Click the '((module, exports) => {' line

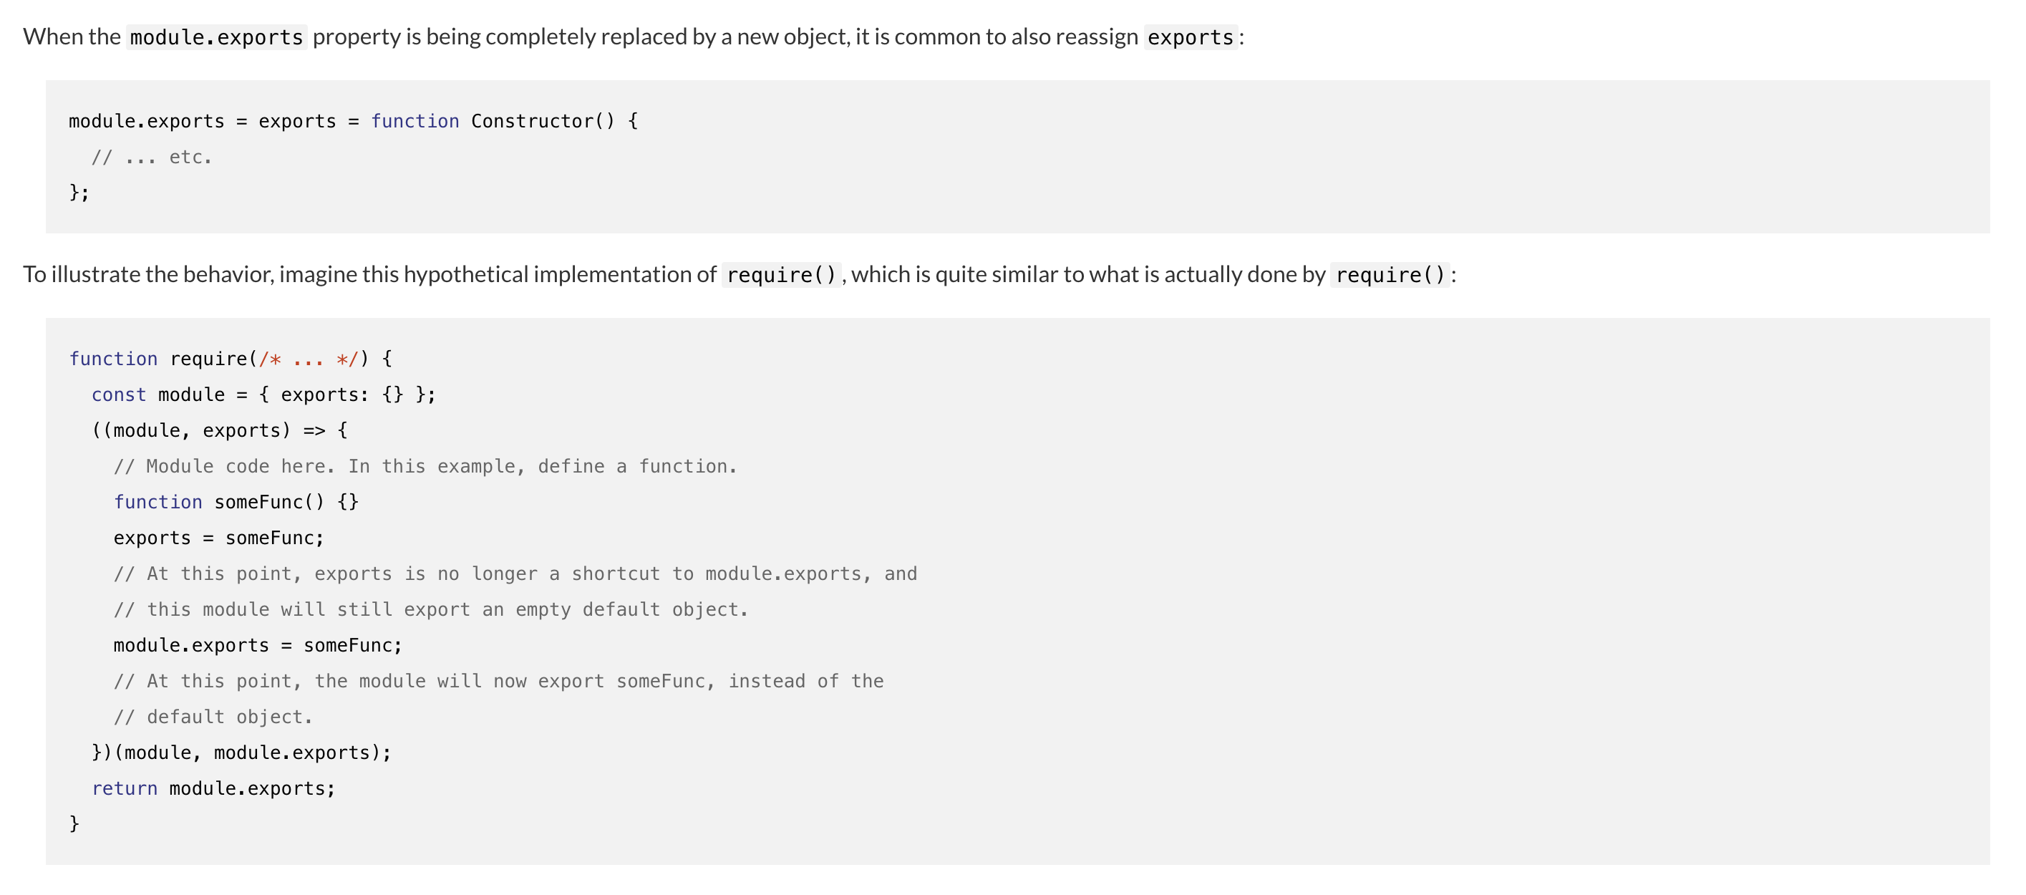point(220,430)
